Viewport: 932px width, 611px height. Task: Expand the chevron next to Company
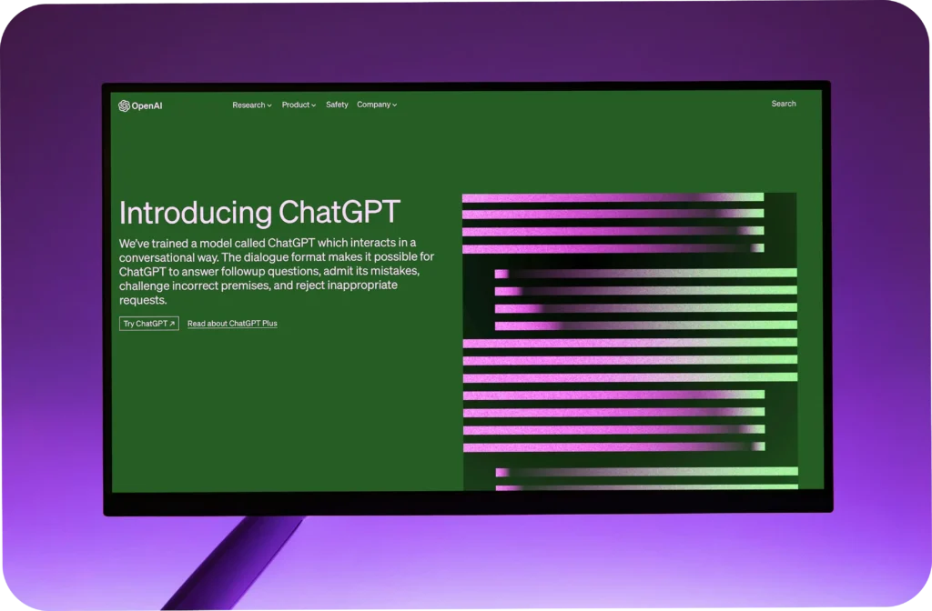[x=394, y=105]
